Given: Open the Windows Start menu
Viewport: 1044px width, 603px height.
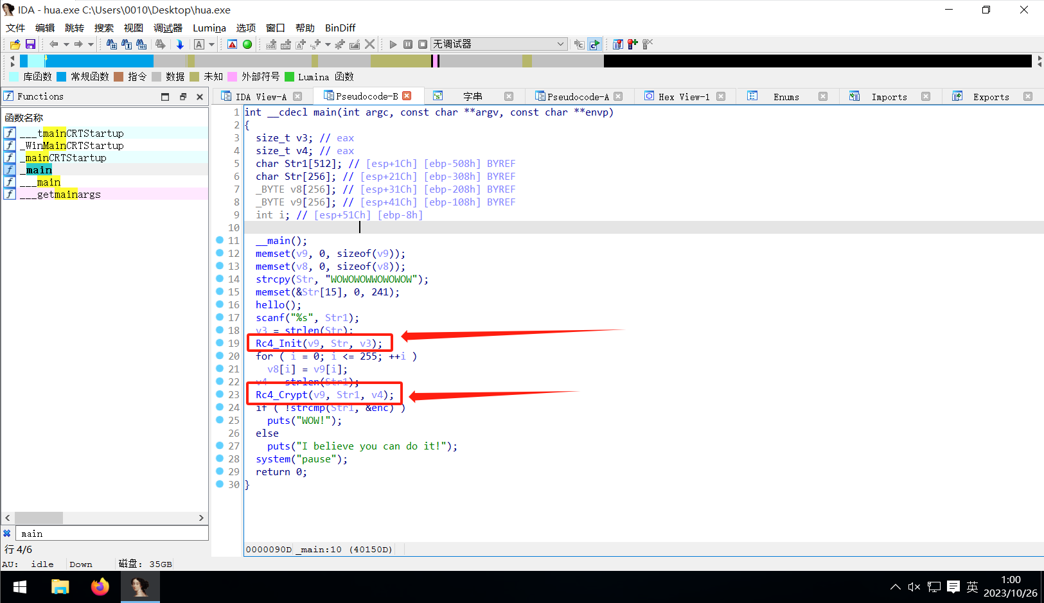Looking at the screenshot, I should tap(20, 587).
